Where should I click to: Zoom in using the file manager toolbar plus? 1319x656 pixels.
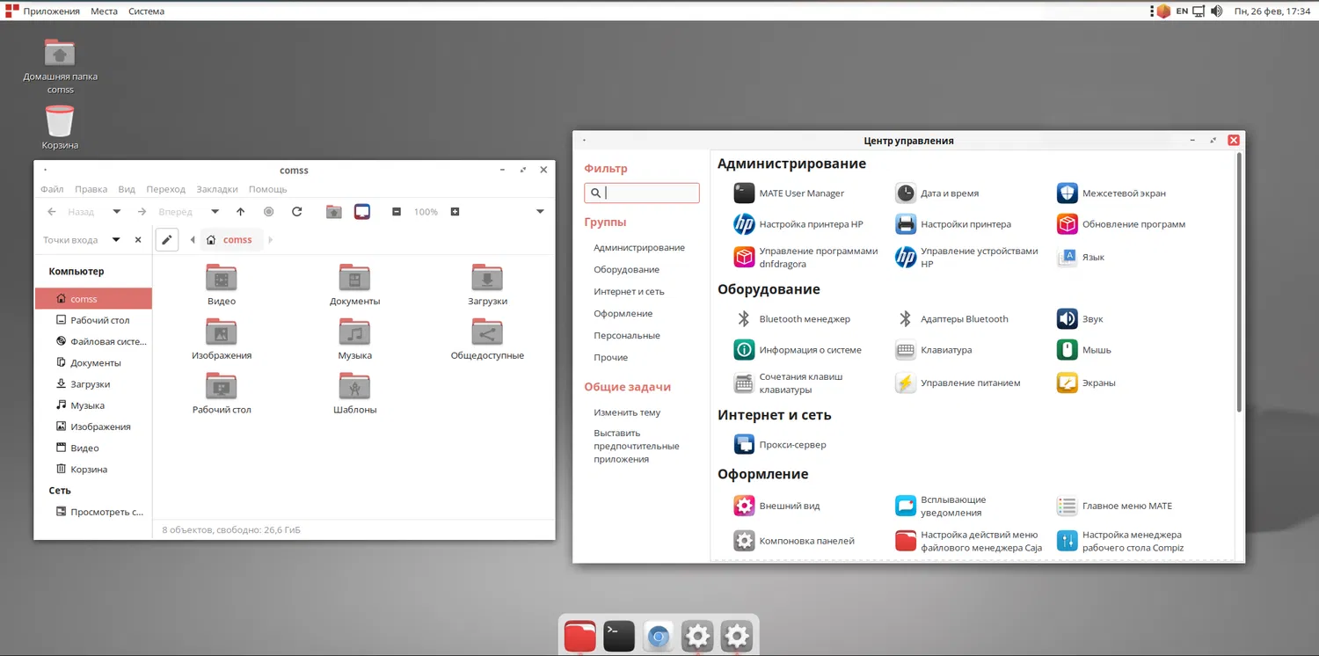coord(455,212)
